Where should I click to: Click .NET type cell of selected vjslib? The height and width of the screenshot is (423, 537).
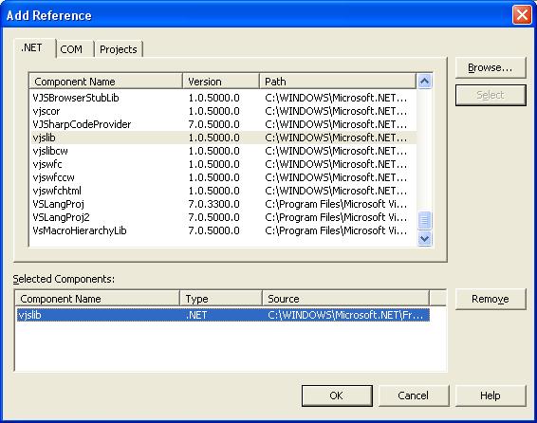196,315
